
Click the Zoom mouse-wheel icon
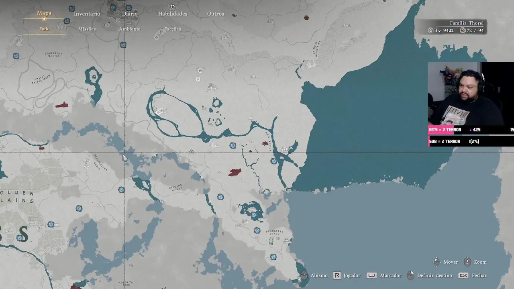point(467,262)
